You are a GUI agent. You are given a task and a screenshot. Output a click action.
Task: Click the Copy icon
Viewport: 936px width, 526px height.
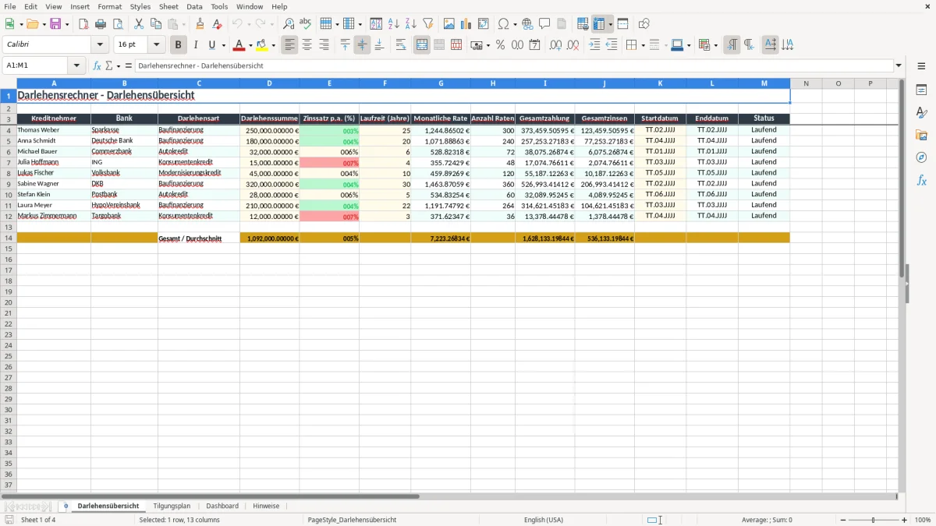(x=156, y=24)
